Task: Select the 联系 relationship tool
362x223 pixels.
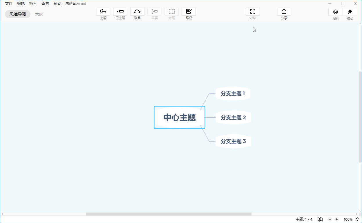Action: [137, 12]
